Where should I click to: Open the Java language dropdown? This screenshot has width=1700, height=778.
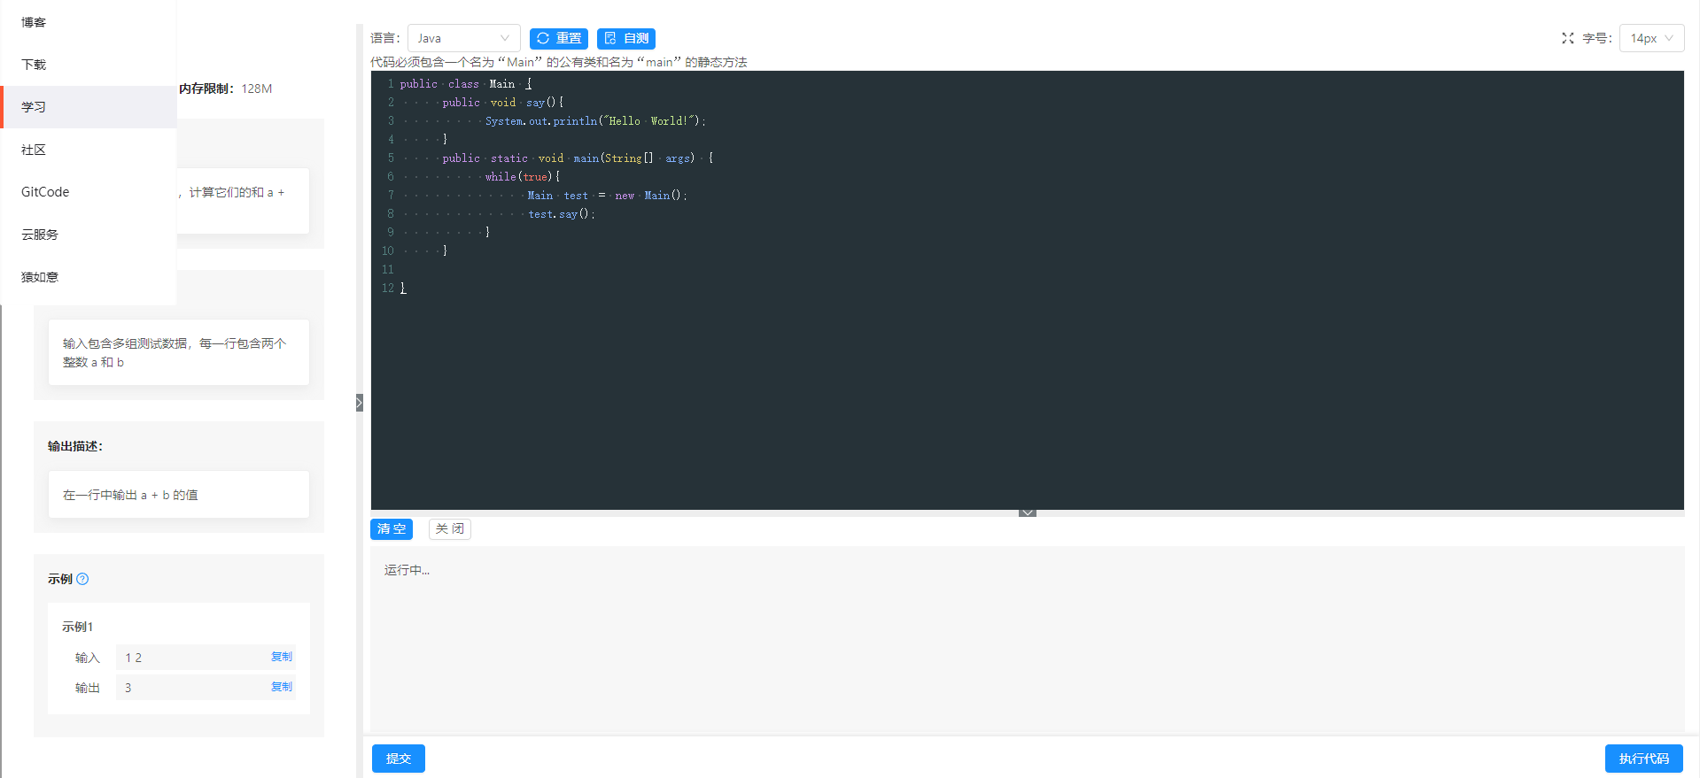pyautogui.click(x=463, y=38)
